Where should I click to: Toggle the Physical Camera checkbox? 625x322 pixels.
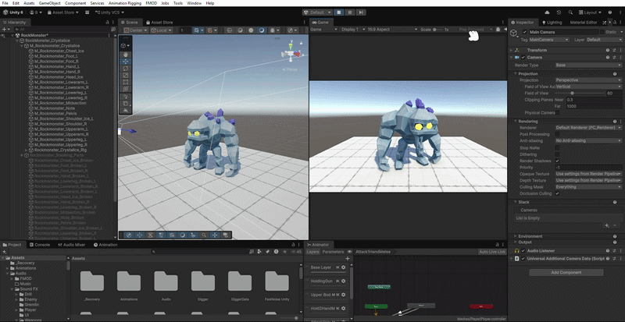tap(557, 112)
